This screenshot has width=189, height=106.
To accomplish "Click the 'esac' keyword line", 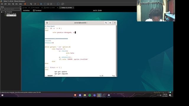I will click(53, 62).
